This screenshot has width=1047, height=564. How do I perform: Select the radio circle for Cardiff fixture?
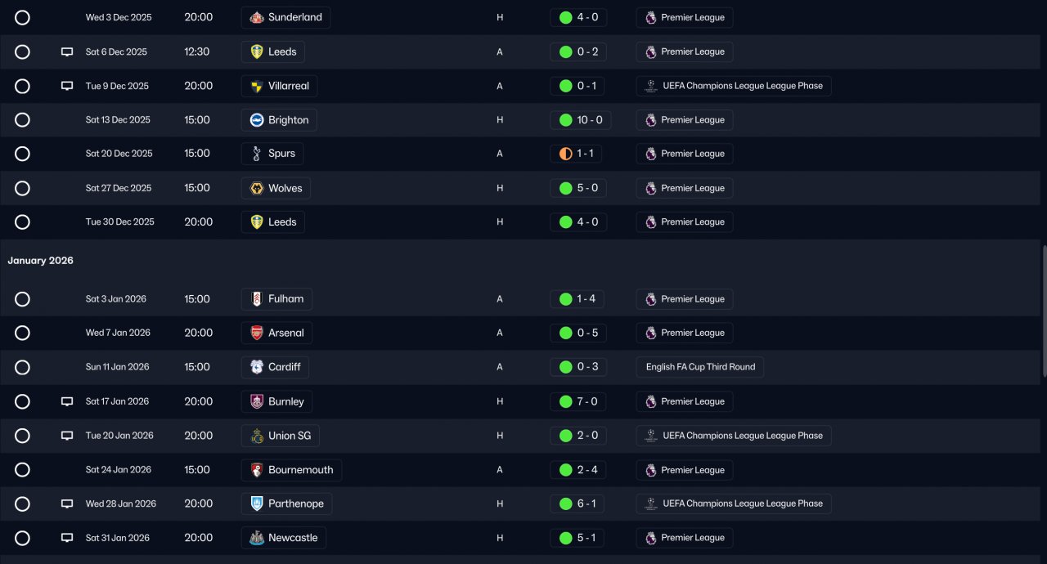[22, 367]
